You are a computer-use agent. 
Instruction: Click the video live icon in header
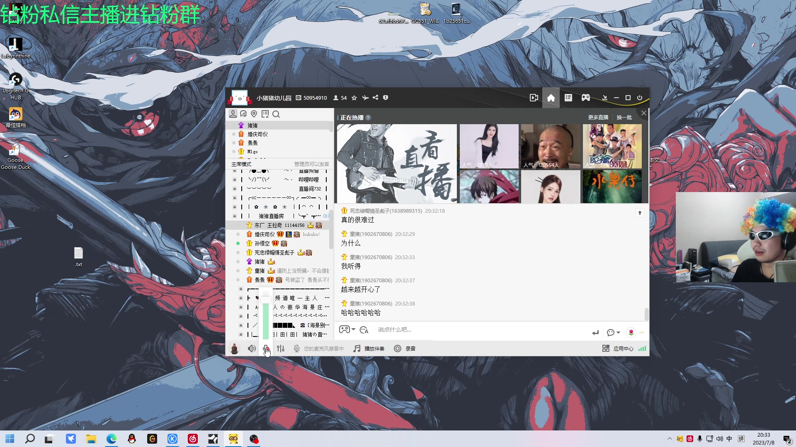[x=534, y=98]
